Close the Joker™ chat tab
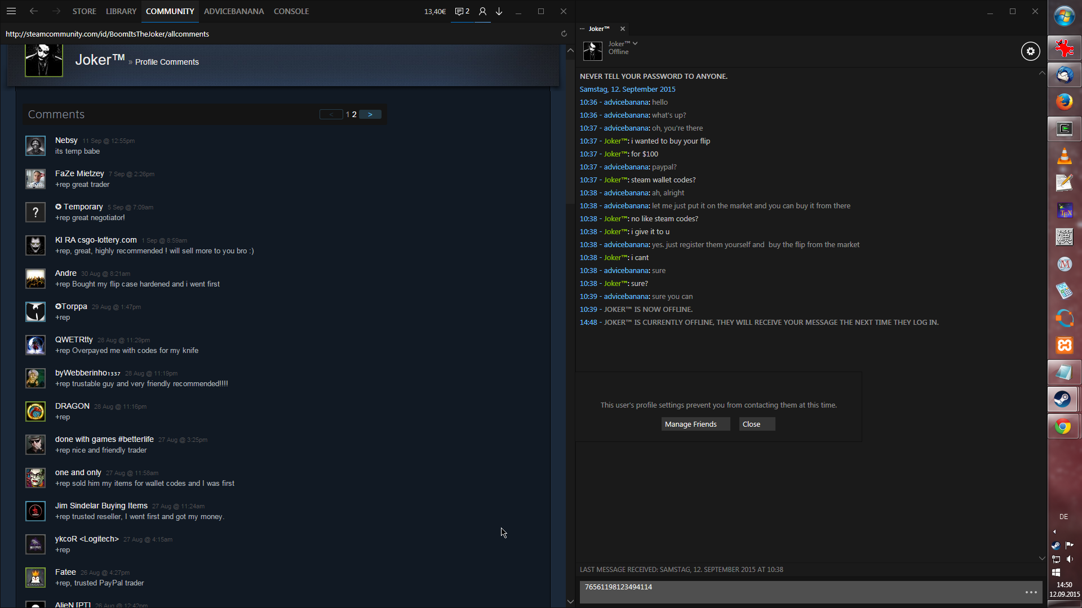The width and height of the screenshot is (1082, 608). coord(623,29)
